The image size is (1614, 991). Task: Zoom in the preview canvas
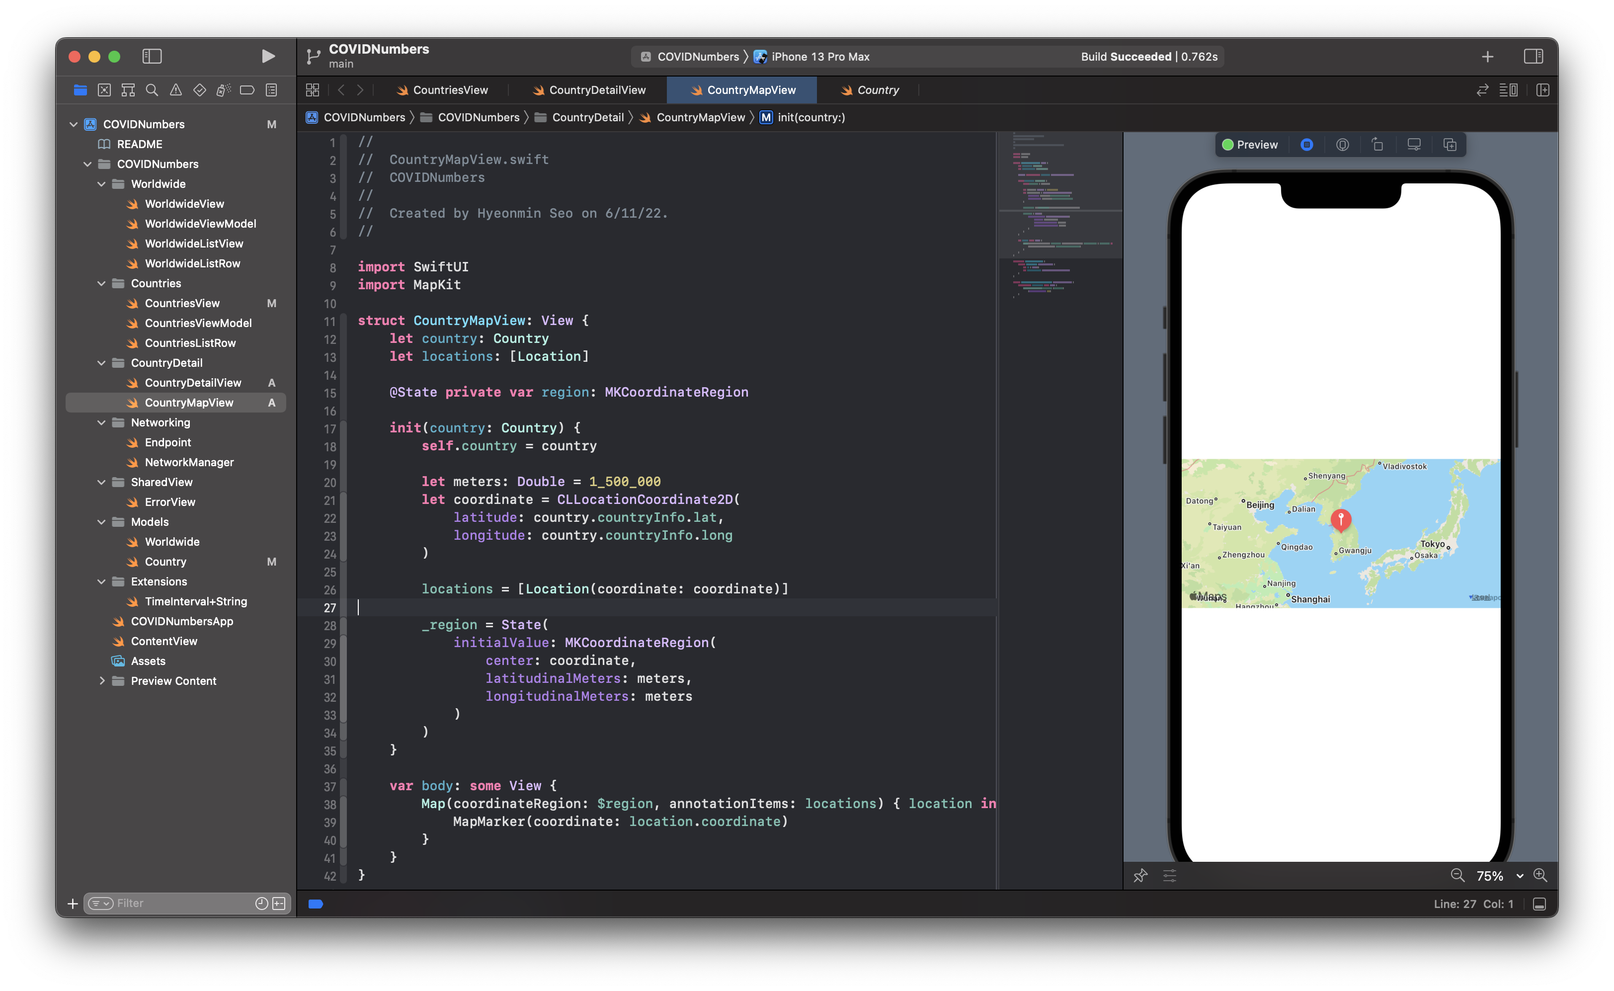point(1540,875)
